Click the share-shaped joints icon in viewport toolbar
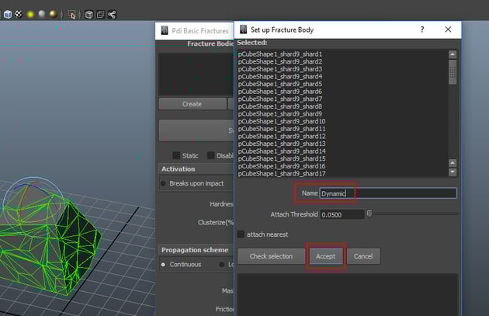This screenshot has height=316, width=489. (x=112, y=14)
